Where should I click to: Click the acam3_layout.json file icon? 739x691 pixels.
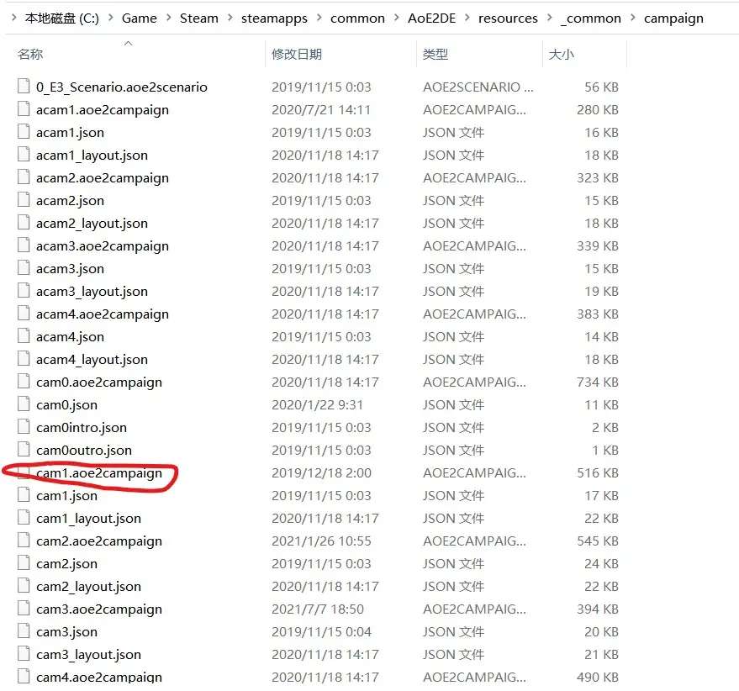click(24, 291)
